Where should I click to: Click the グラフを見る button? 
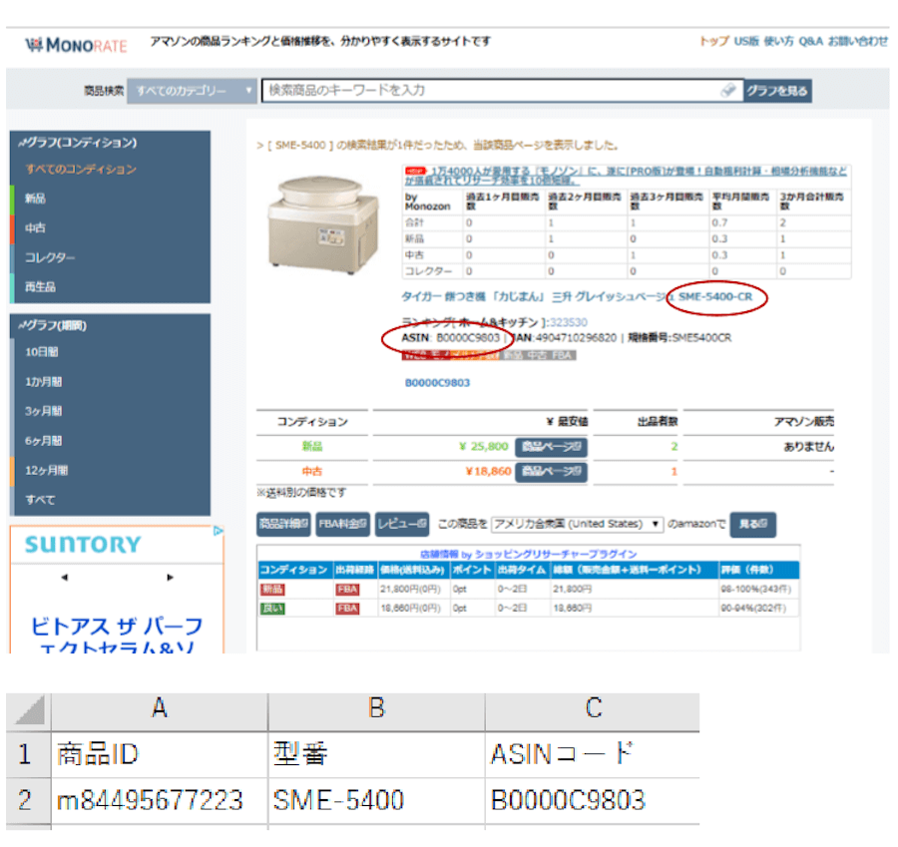coord(777,91)
